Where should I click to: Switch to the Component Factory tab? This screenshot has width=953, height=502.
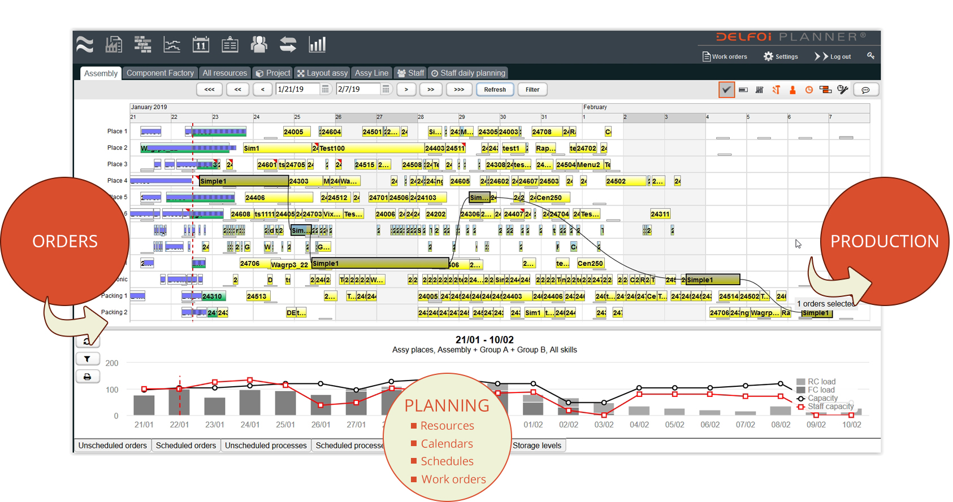[x=160, y=73]
